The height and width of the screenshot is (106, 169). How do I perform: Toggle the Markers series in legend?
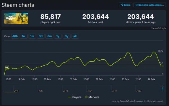pyautogui.click(x=92, y=97)
